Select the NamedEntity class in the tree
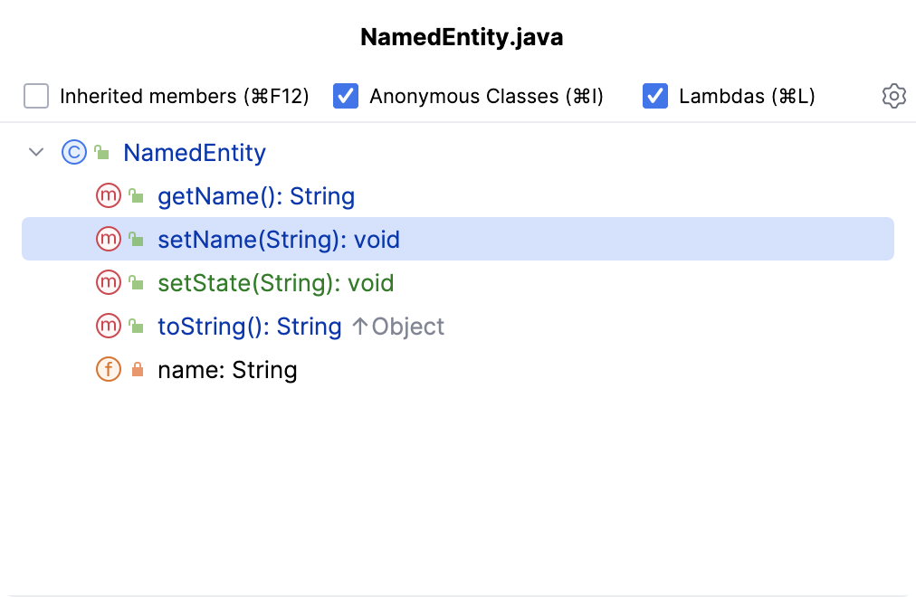Screen dimensions: 916x597 pos(194,152)
